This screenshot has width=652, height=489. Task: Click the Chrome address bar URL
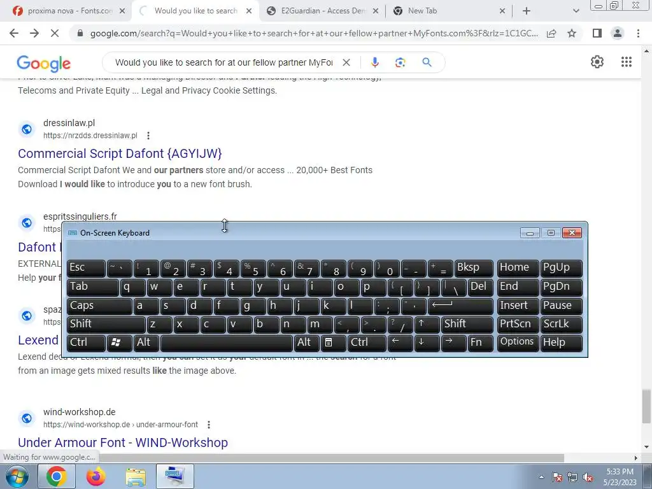click(x=314, y=33)
